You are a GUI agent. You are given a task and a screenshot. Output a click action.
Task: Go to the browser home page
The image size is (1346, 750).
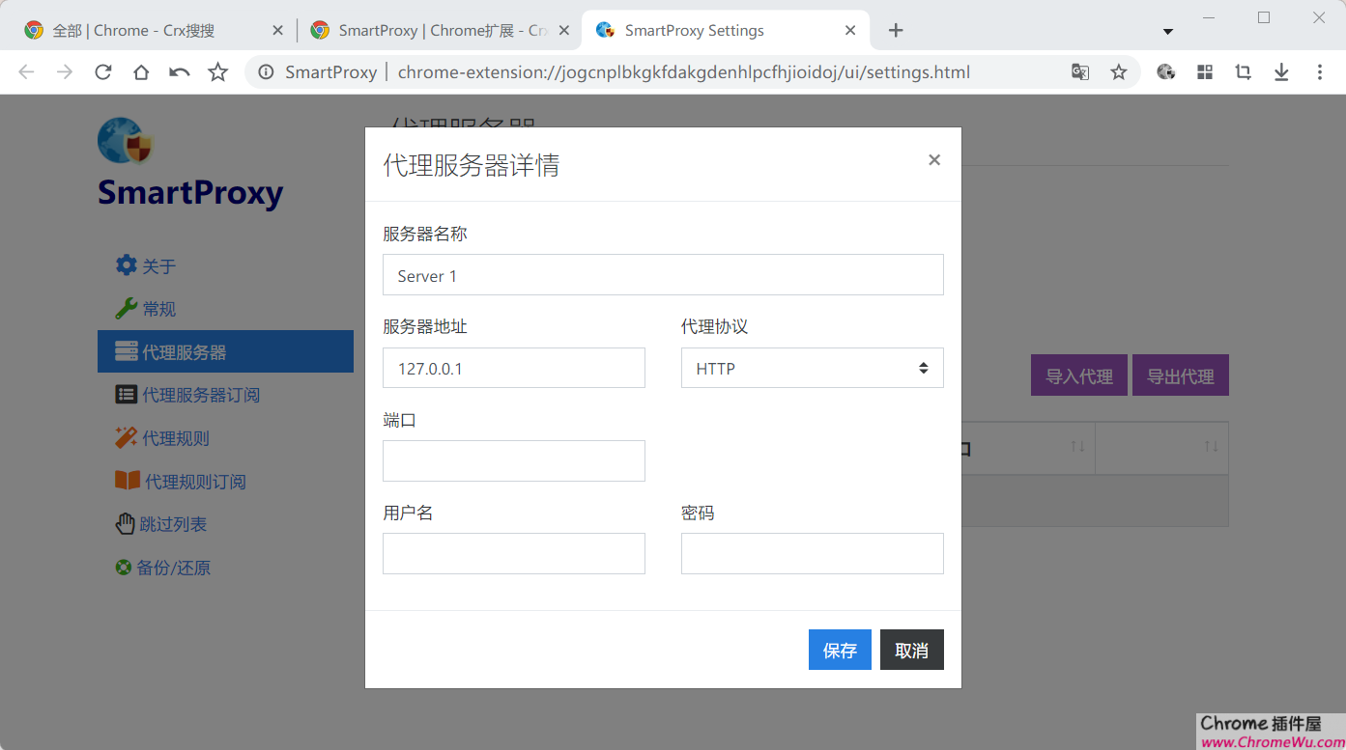pos(141,72)
